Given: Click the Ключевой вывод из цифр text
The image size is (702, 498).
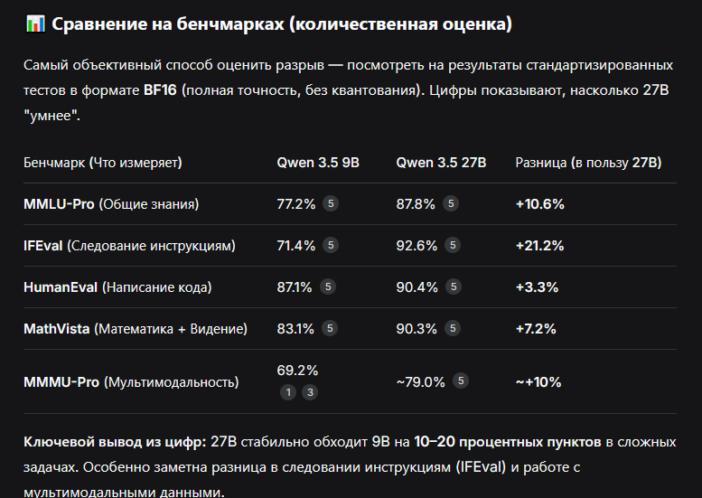Looking at the screenshot, I should [115, 442].
